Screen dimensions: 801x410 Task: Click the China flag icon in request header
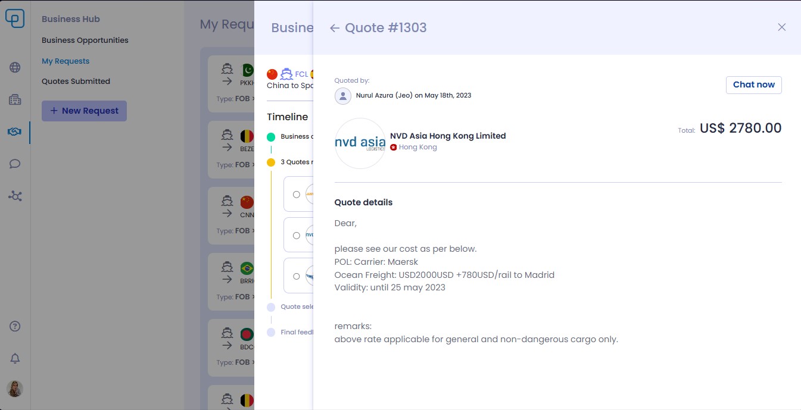(272, 74)
